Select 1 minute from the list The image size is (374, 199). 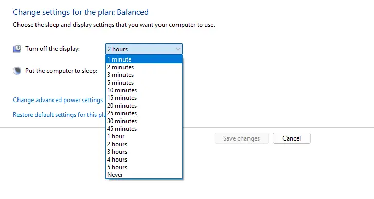(x=144, y=59)
